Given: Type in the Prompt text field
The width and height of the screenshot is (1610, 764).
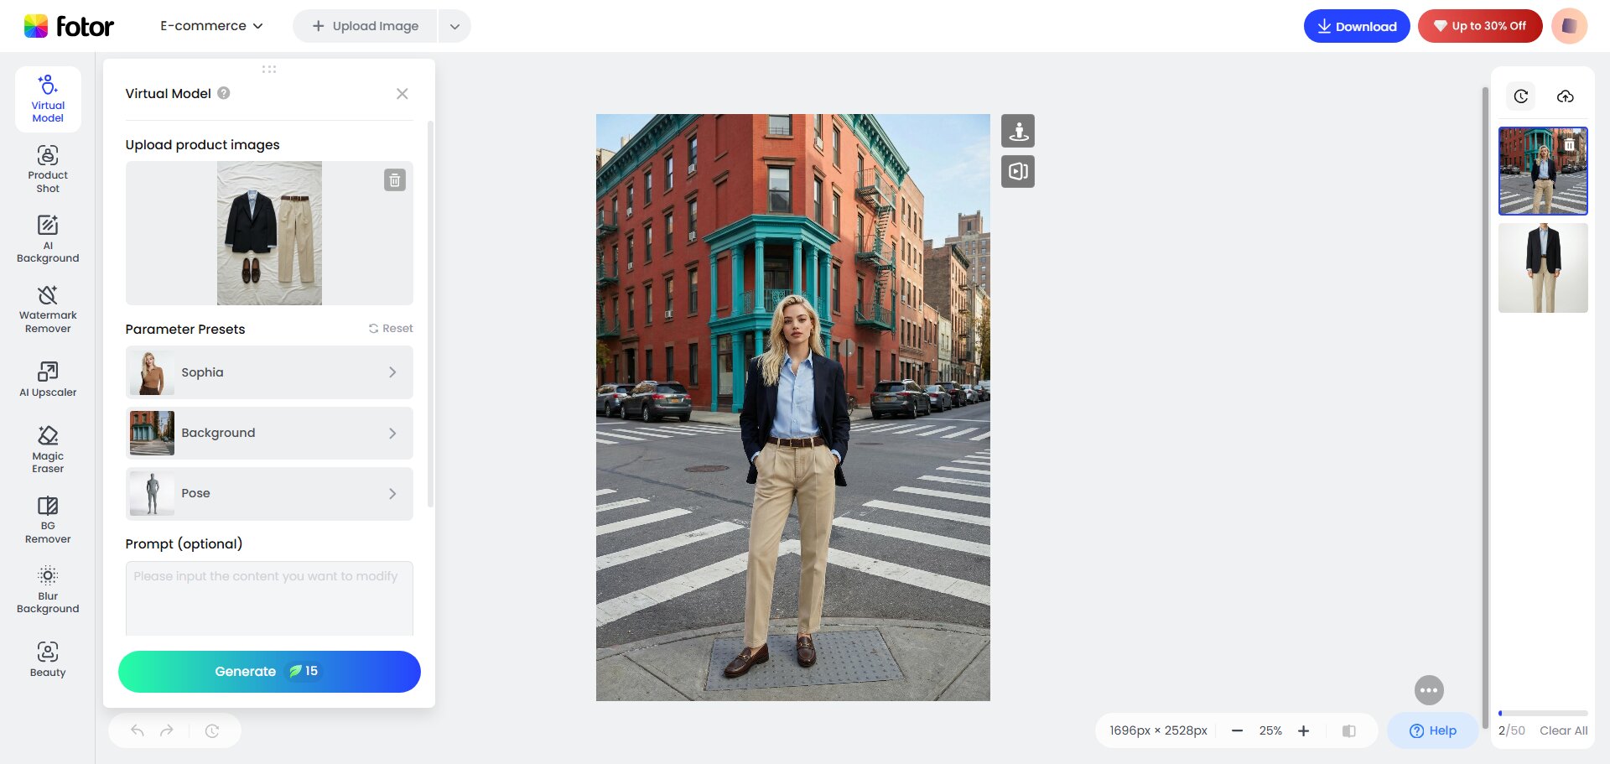Looking at the screenshot, I should point(269,597).
